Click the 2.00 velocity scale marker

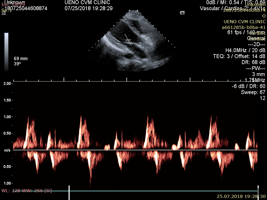click(x=7, y=84)
